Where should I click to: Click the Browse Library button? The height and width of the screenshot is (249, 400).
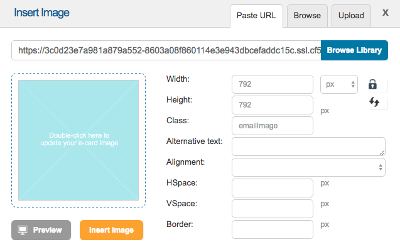[354, 50]
